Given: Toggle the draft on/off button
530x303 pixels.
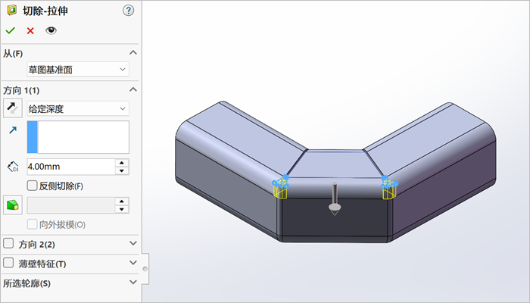Looking at the screenshot, I should coord(13,205).
